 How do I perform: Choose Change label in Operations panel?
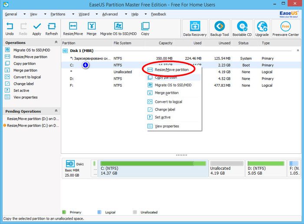pos(23,84)
